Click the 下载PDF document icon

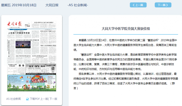point(27,99)
